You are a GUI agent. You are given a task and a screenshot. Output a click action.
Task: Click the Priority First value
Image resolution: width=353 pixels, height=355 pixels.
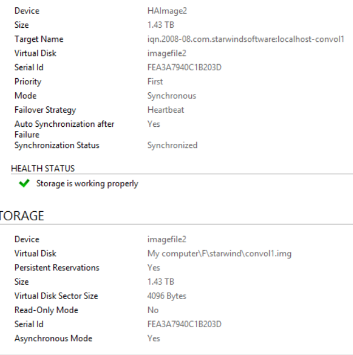pos(155,82)
